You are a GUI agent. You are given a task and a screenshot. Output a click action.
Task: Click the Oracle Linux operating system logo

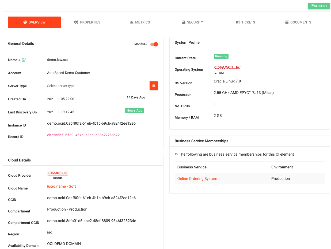tap(227, 69)
